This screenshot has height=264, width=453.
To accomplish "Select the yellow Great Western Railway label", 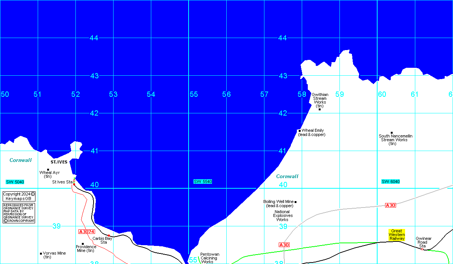I will click(397, 235).
